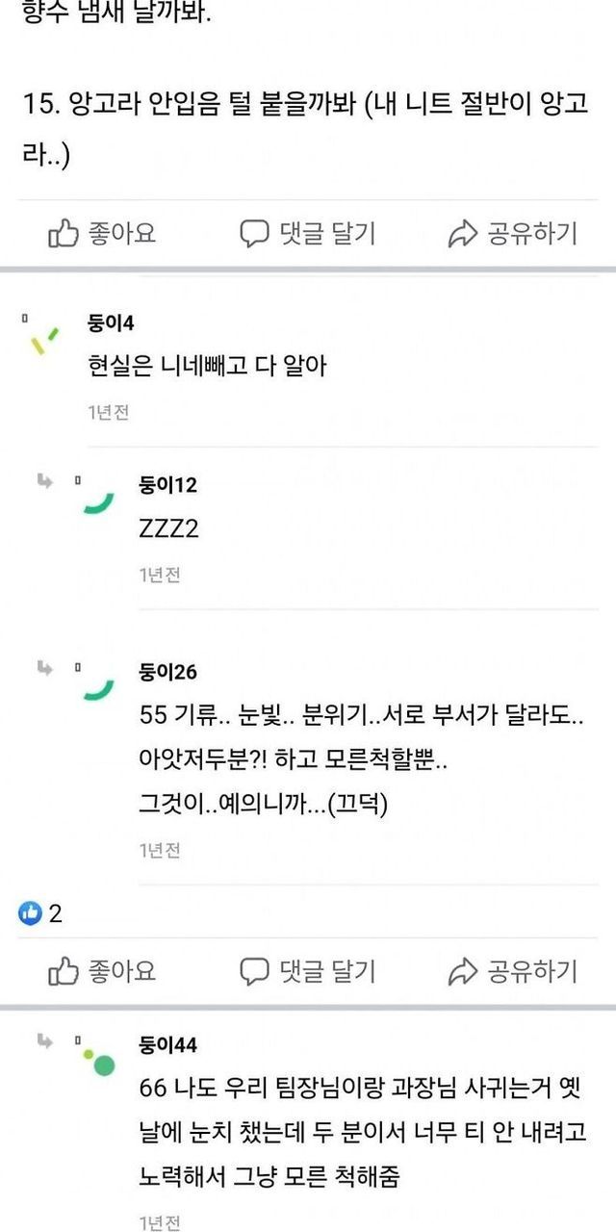Tap 둥이44's comment text about 팀장님
Viewport: 616px width, 1232px height.
tap(363, 1132)
